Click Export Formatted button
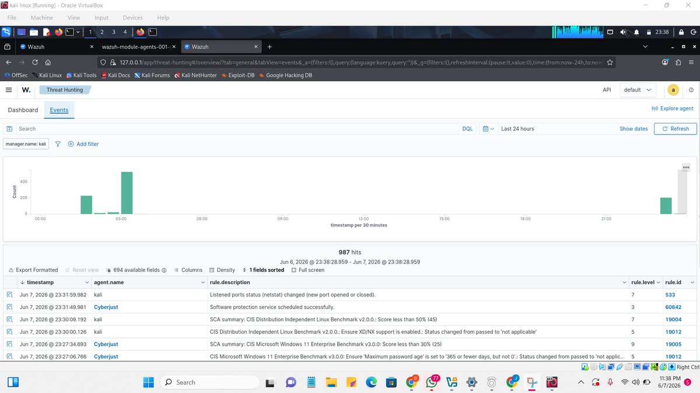 click(x=33, y=270)
